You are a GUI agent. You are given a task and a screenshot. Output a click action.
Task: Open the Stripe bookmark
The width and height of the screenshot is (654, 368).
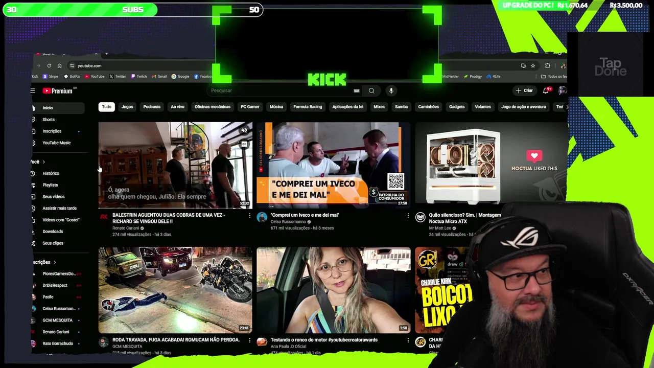coord(51,76)
